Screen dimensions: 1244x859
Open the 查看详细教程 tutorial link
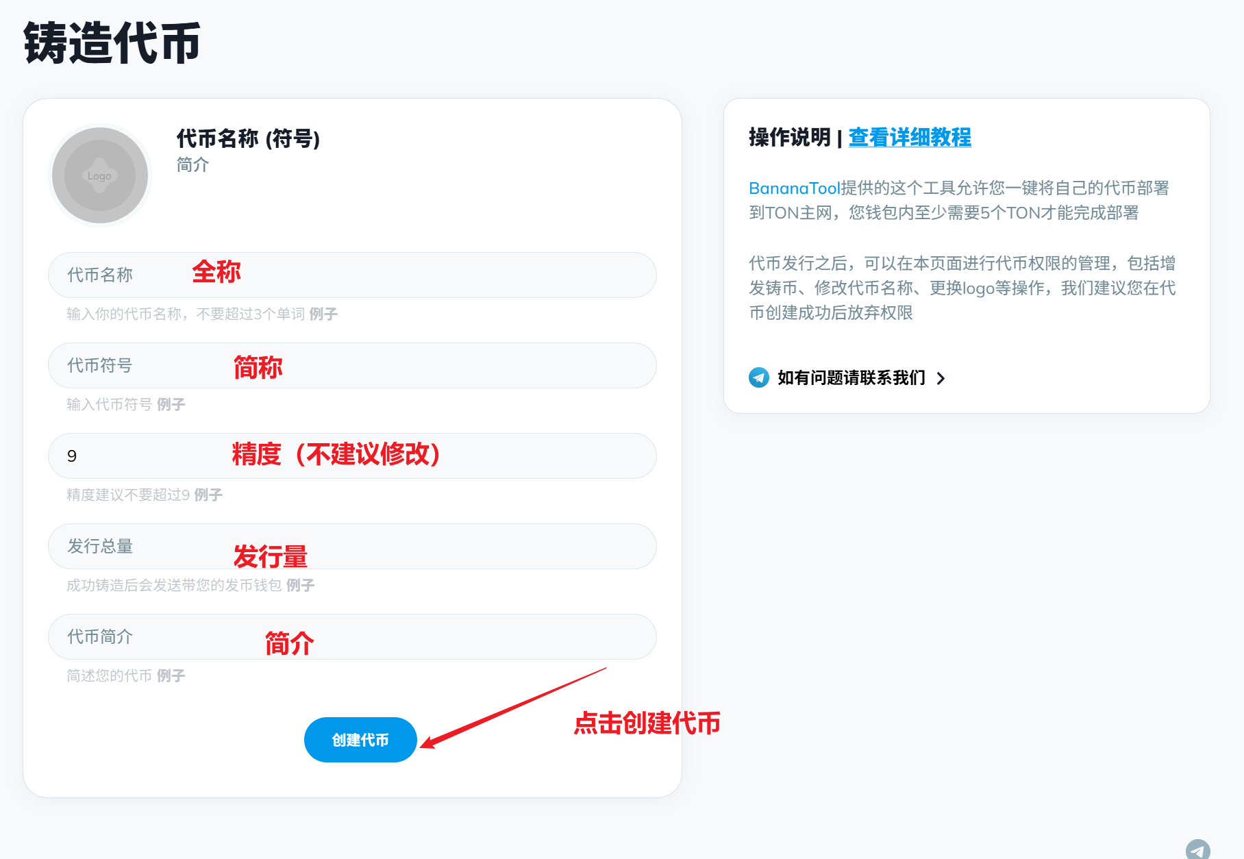909,137
